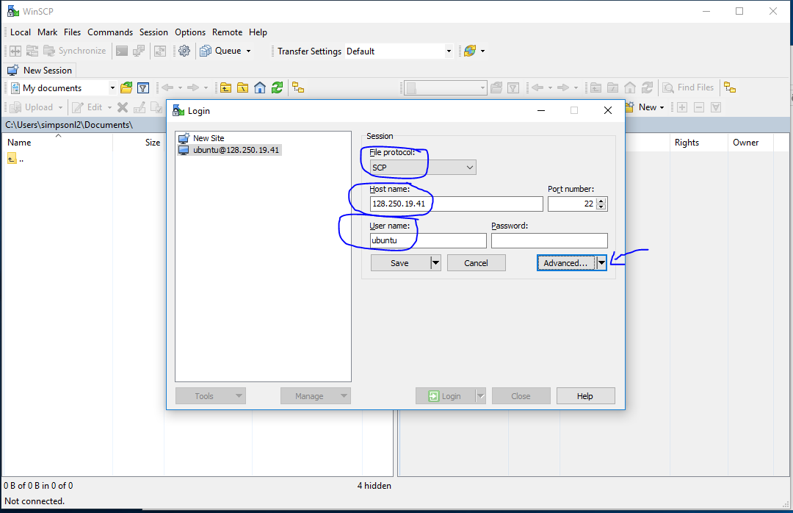Open directory via left panel folder icon
This screenshot has width=793, height=513.
pos(126,87)
